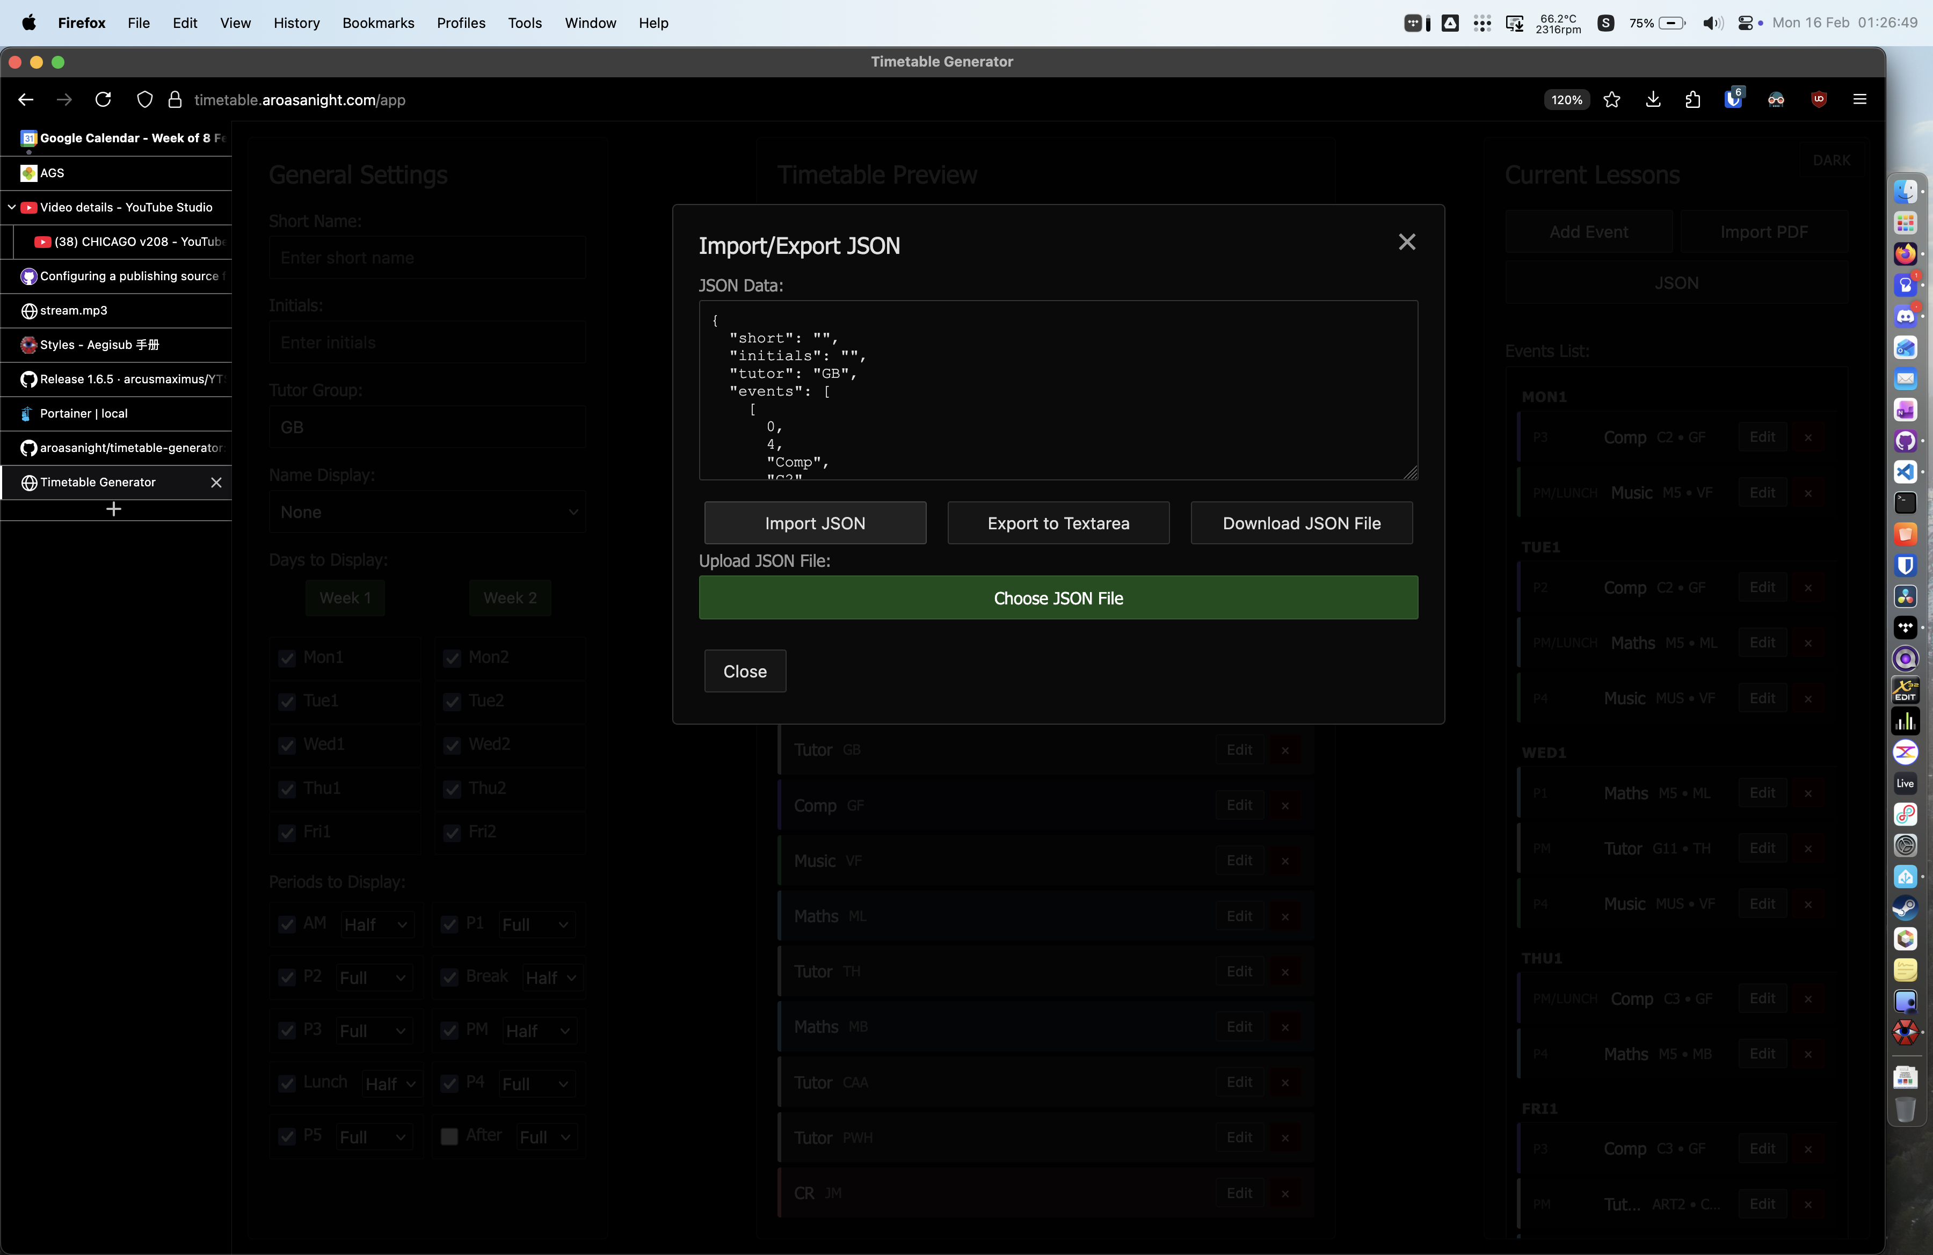Image resolution: width=1933 pixels, height=1255 pixels.
Task: Uncheck the Fri1 day checkbox
Action: (x=287, y=833)
